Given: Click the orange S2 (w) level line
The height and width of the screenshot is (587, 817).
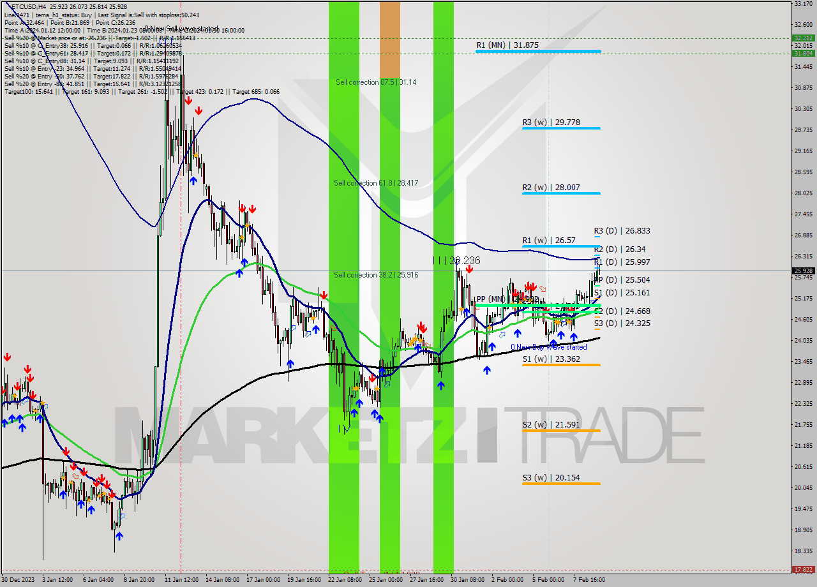Looking at the screenshot, I should pos(561,431).
